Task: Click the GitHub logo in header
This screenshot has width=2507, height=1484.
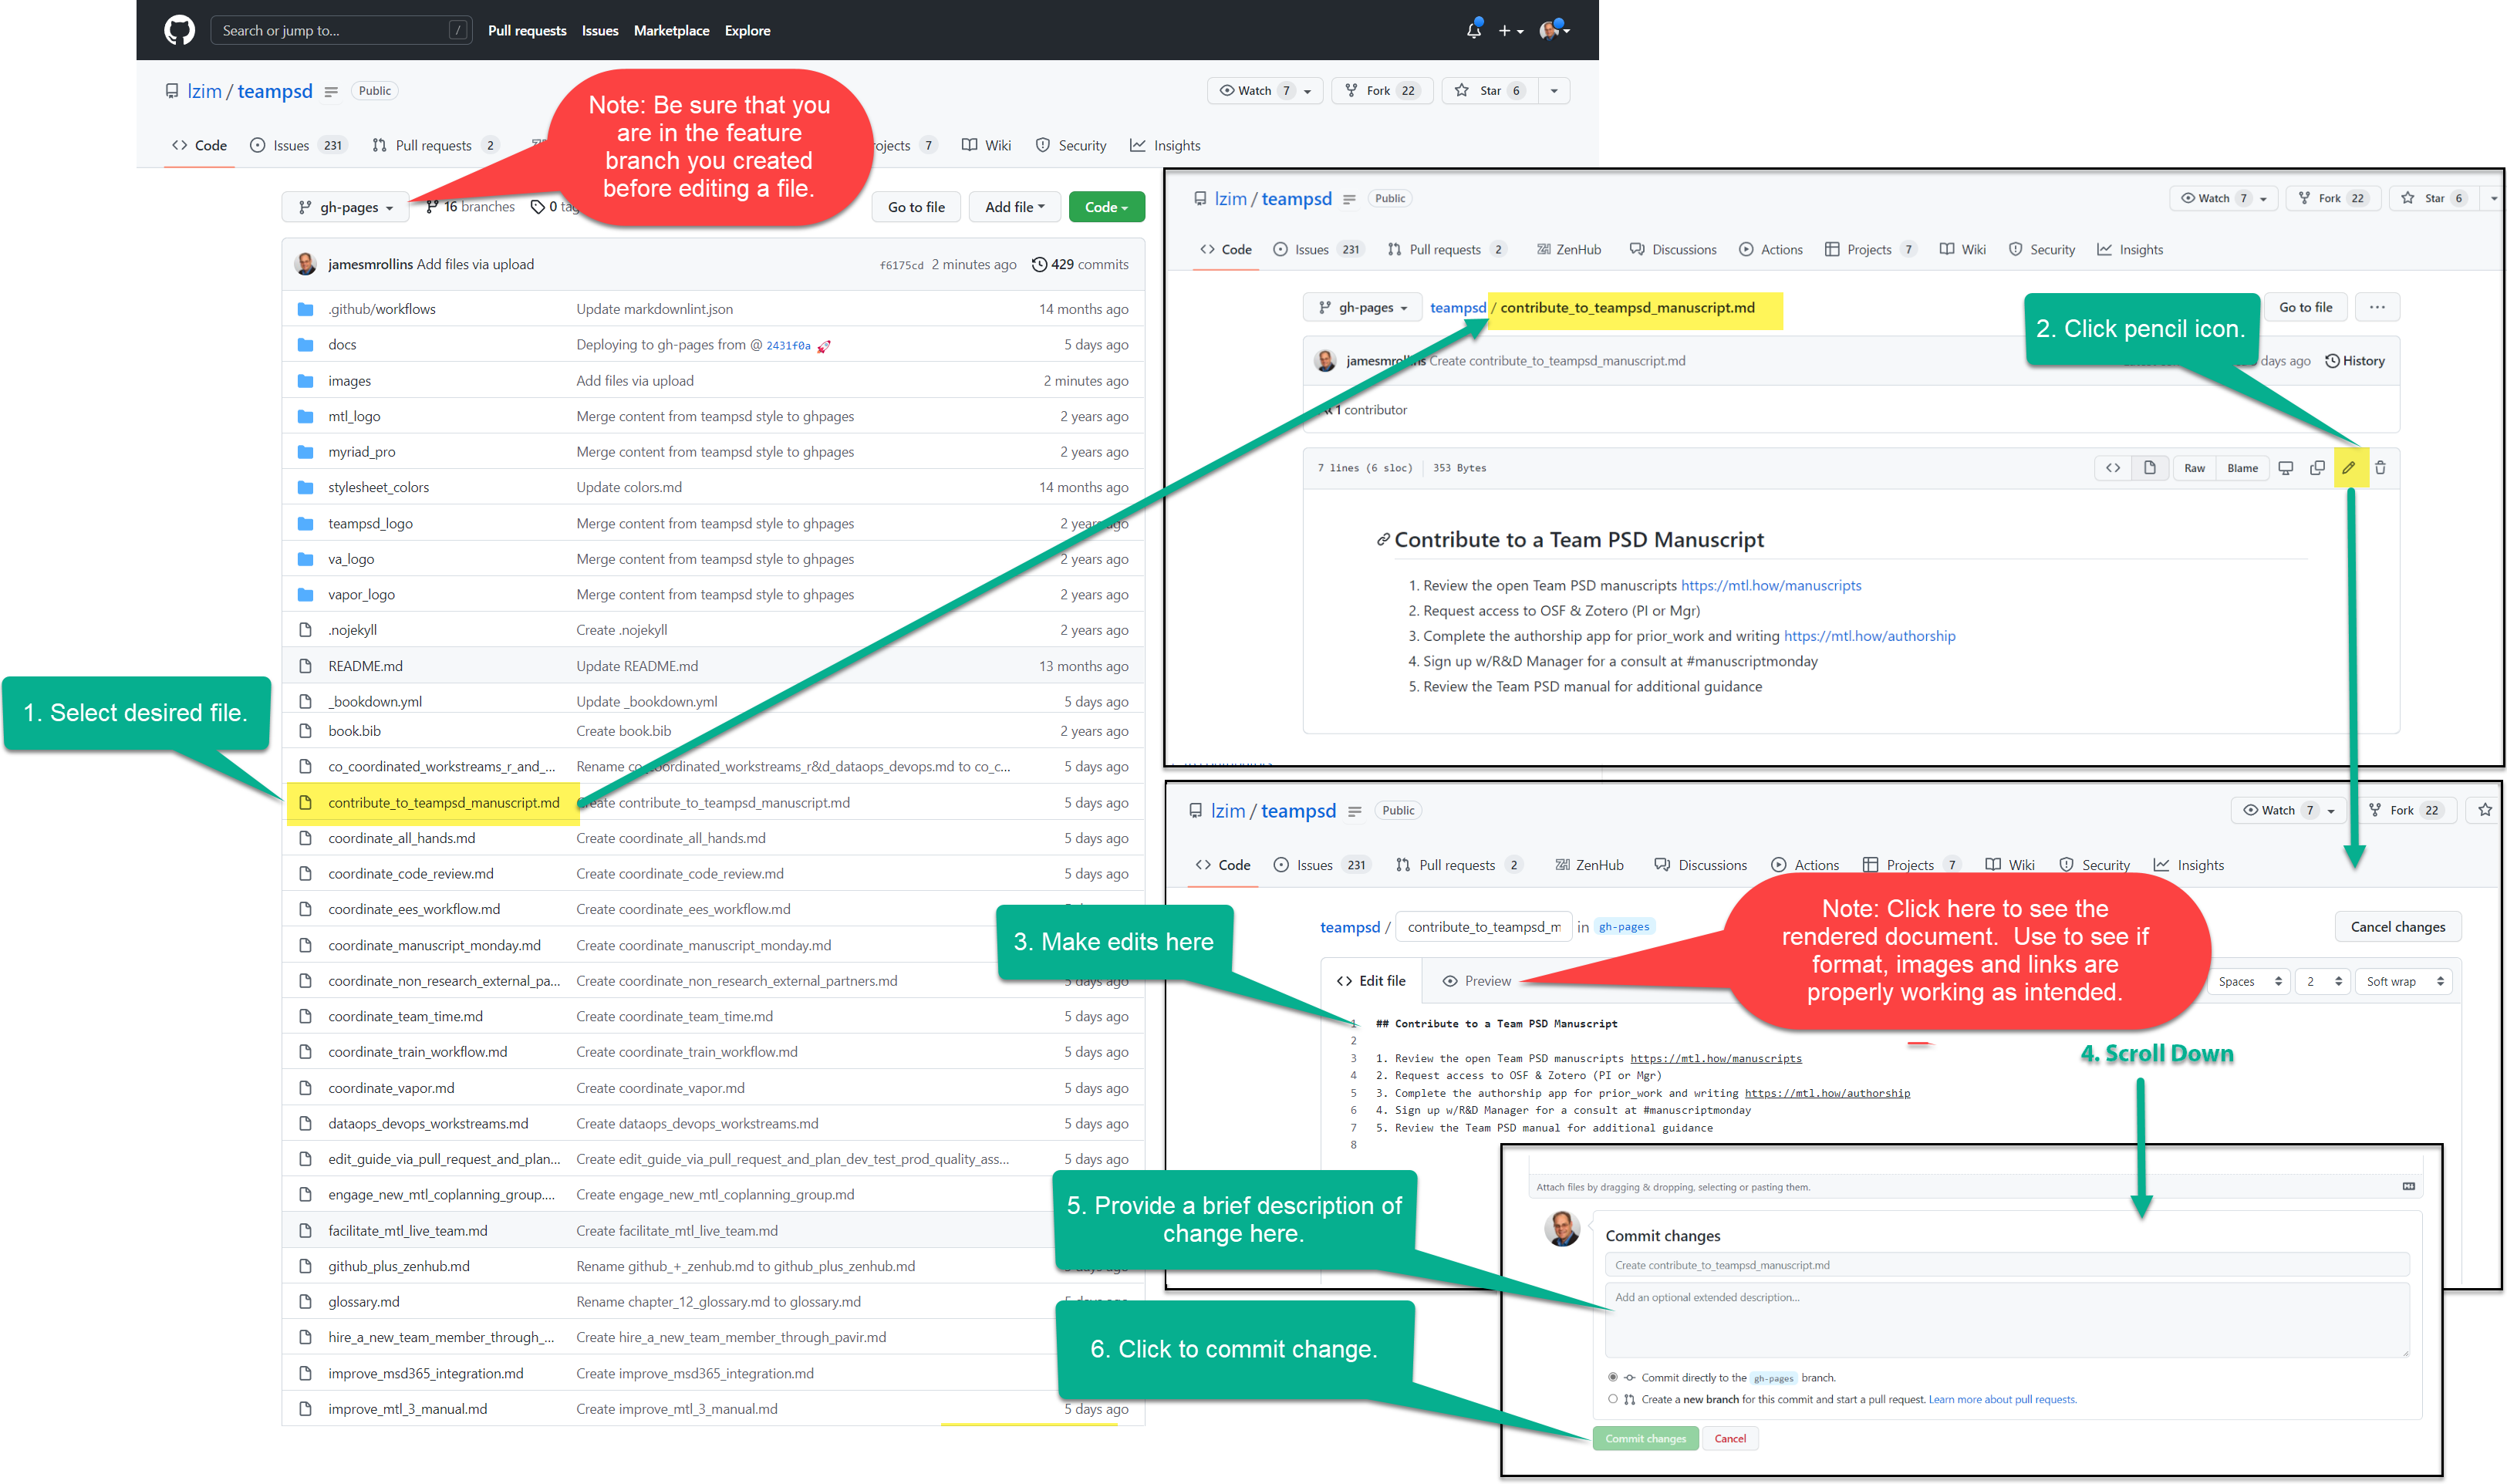Action: pyautogui.click(x=179, y=30)
